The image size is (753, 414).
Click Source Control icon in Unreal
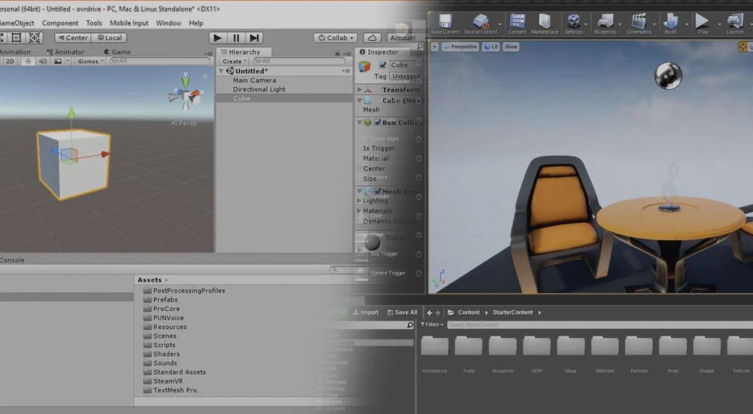coord(480,24)
